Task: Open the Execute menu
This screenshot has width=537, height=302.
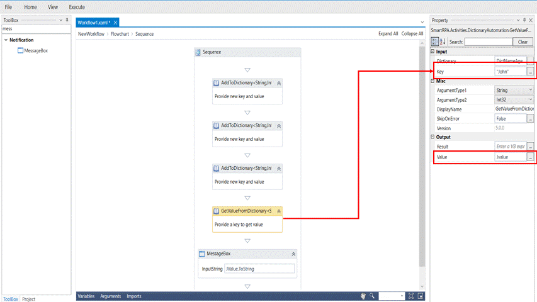Action: [77, 7]
